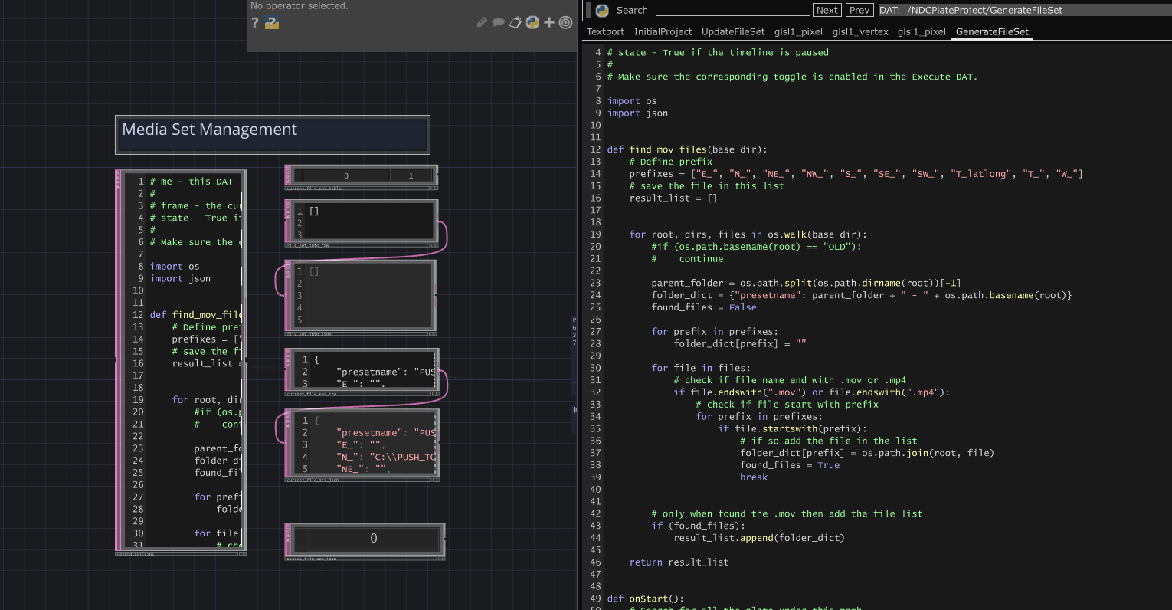
Task: Select the GenerateFileSet script node
Action: coord(180,362)
